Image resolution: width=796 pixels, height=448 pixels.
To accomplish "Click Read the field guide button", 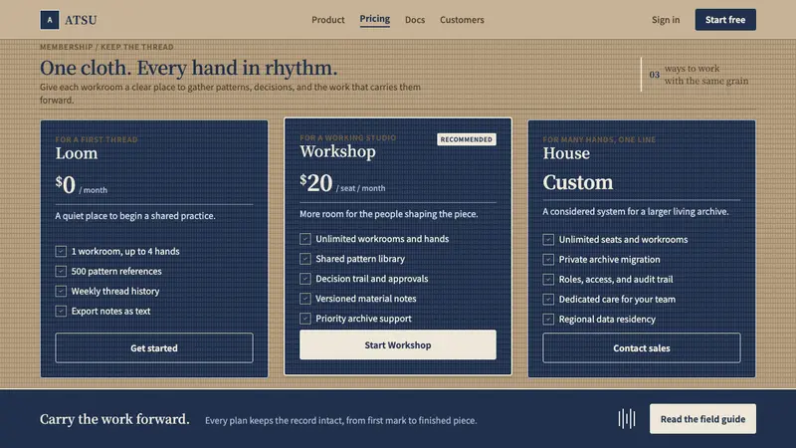I will (x=702, y=419).
